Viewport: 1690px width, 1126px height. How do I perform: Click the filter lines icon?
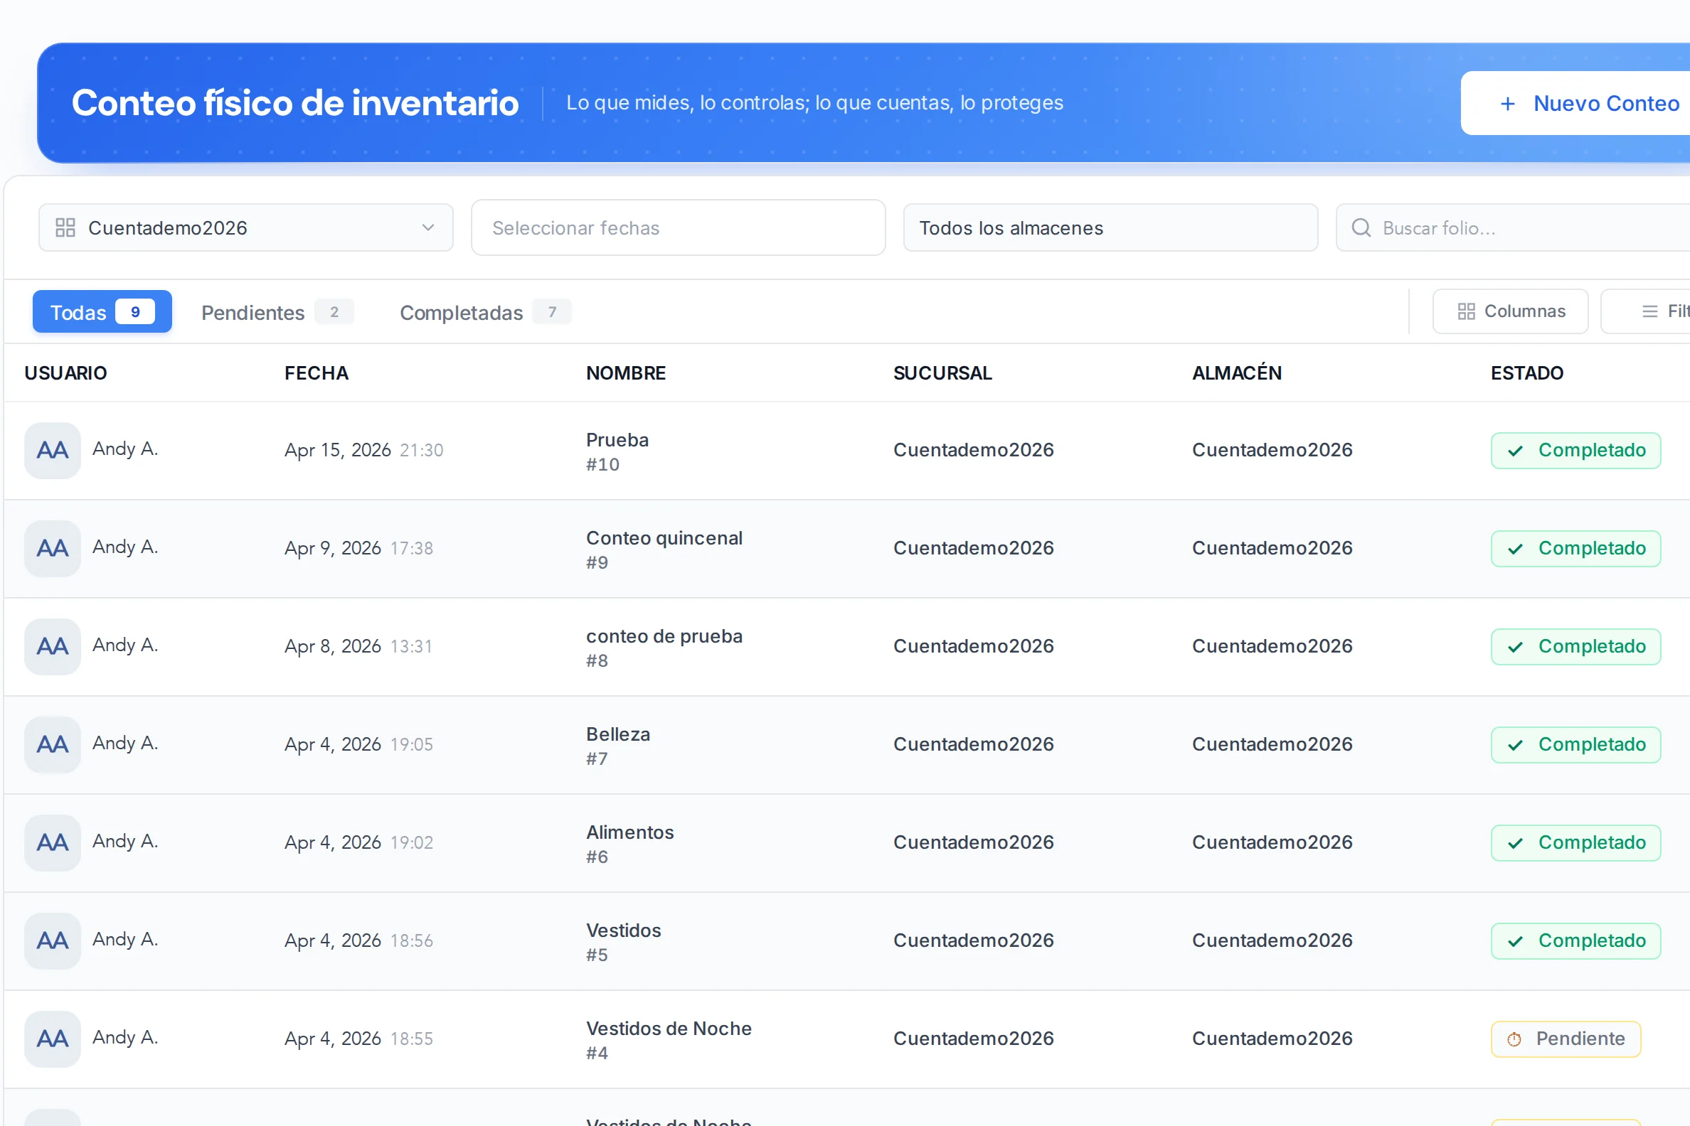tap(1649, 311)
